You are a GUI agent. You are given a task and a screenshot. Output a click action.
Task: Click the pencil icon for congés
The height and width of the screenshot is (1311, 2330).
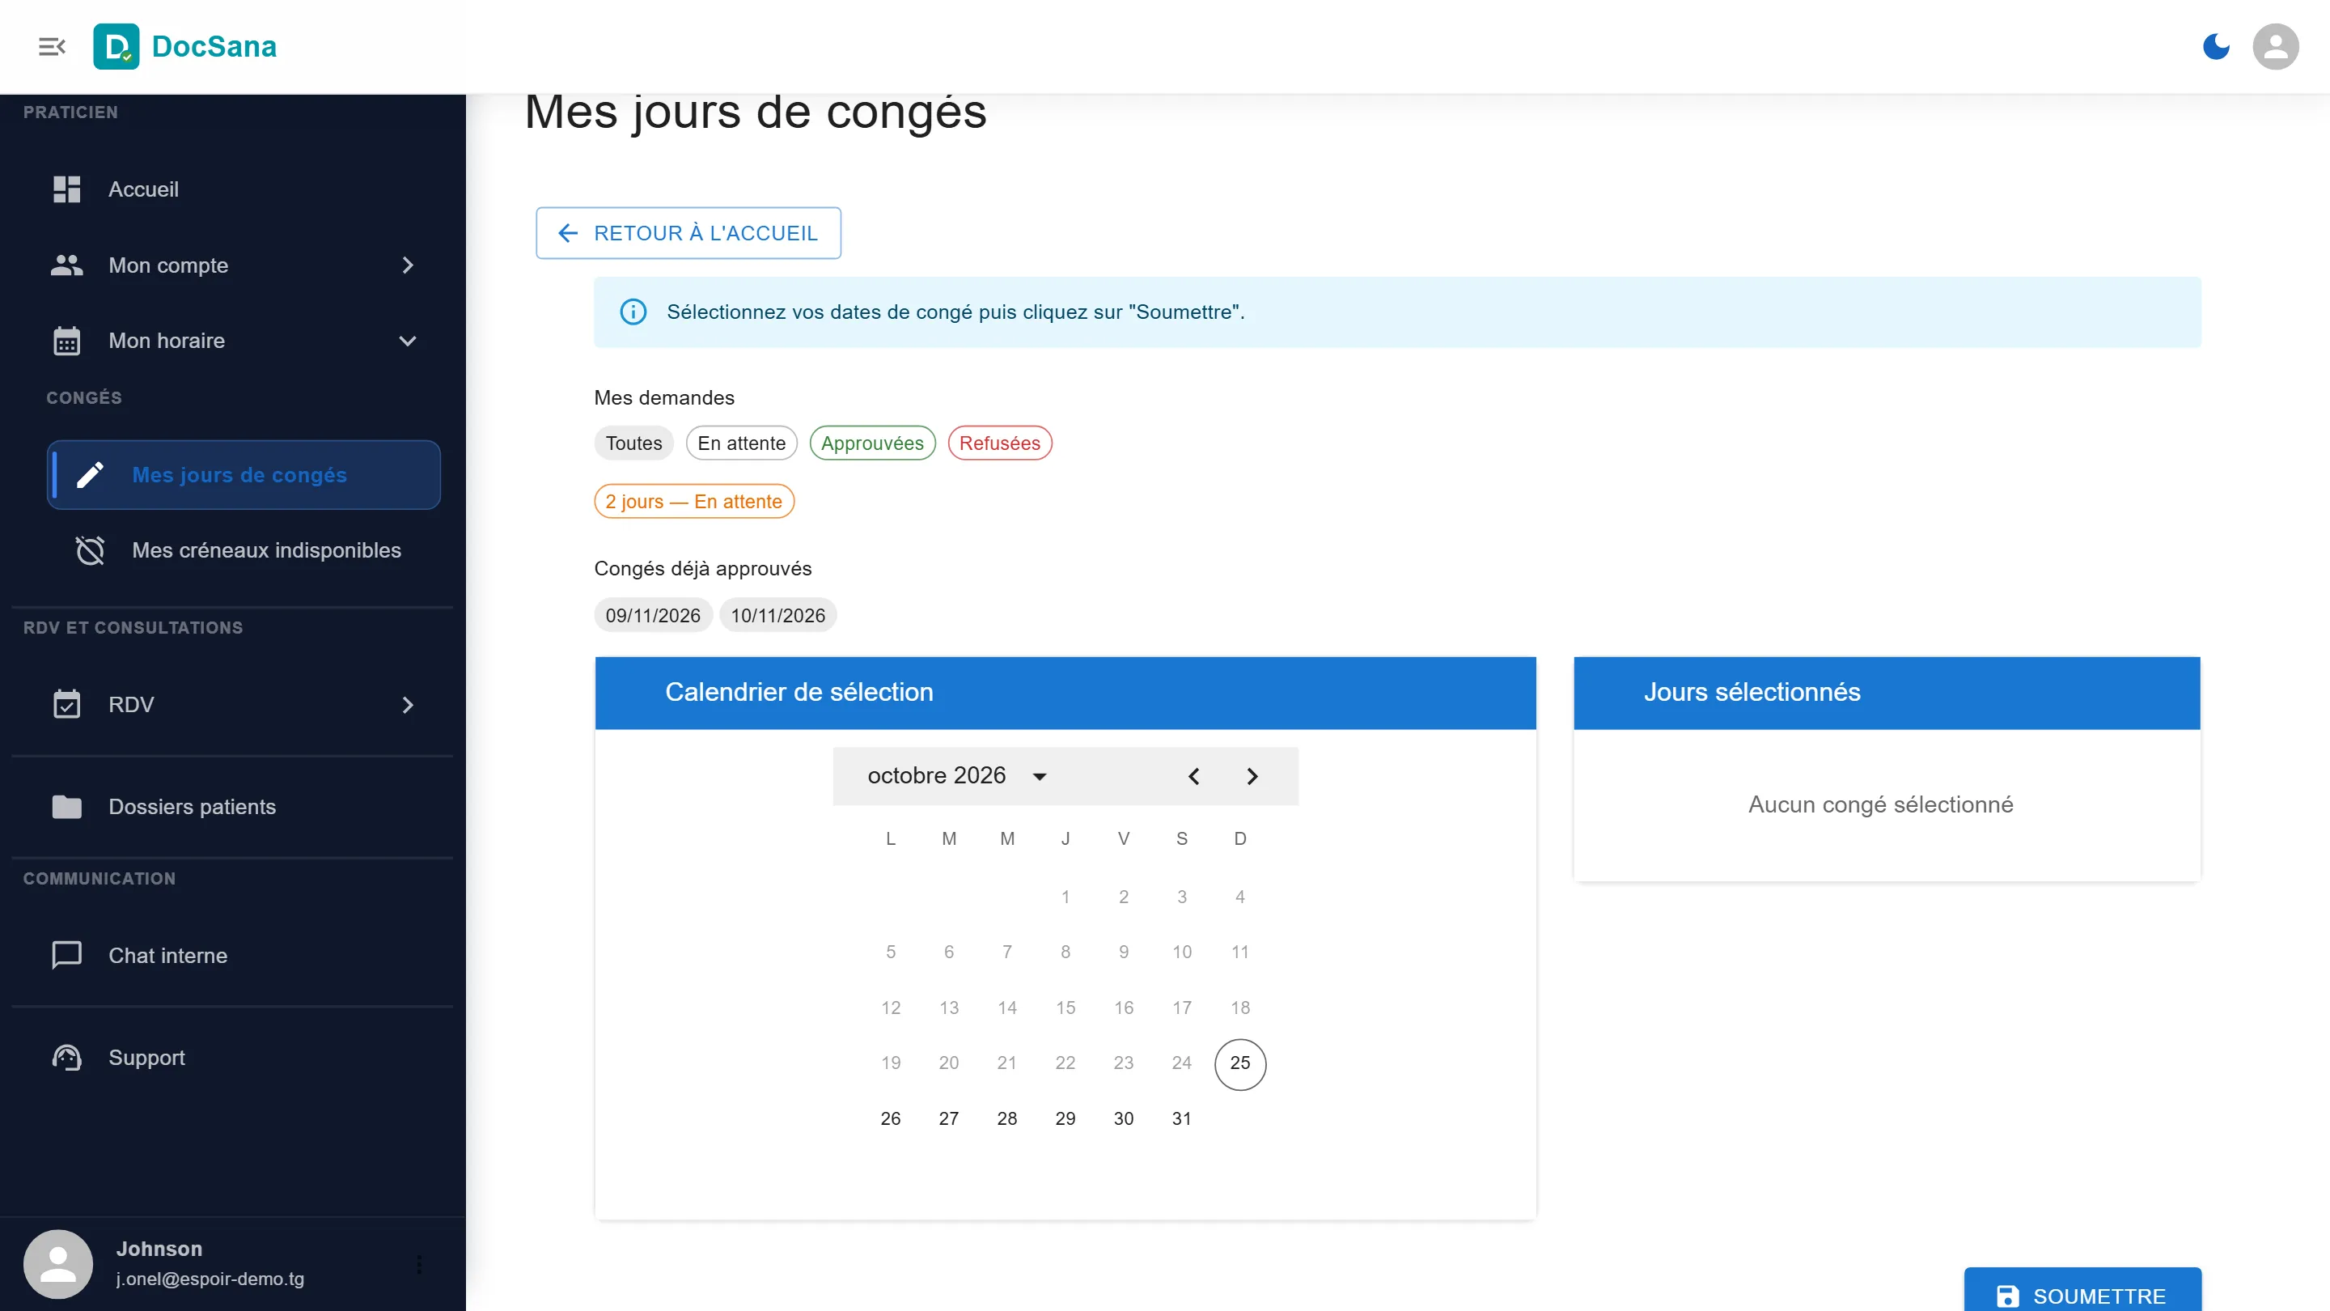(90, 475)
